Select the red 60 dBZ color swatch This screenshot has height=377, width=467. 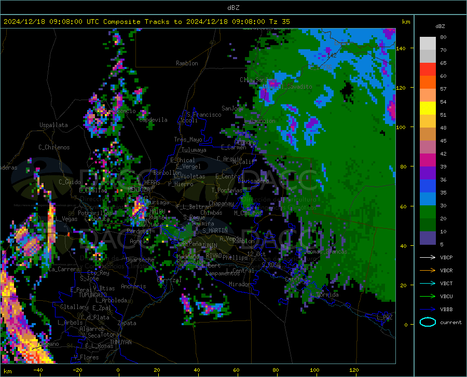coord(428,69)
